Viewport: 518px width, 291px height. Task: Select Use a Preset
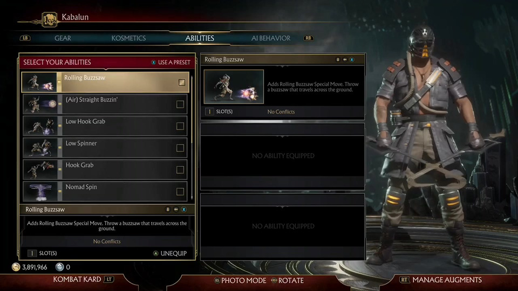click(171, 63)
